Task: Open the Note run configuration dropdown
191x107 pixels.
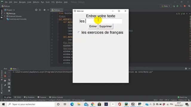Action: 166,6
